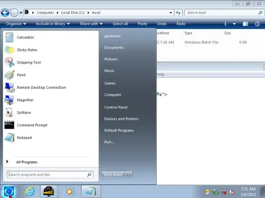Open Documents from Start menu
Screen dimensions: 265x198
pos(114,48)
